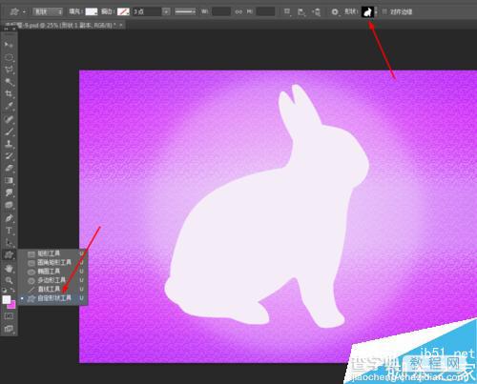Open the path operations menu
The image size is (477, 384).
(x=287, y=12)
